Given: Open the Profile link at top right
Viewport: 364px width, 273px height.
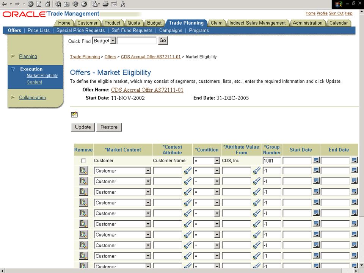Looking at the screenshot, I should point(322,13).
